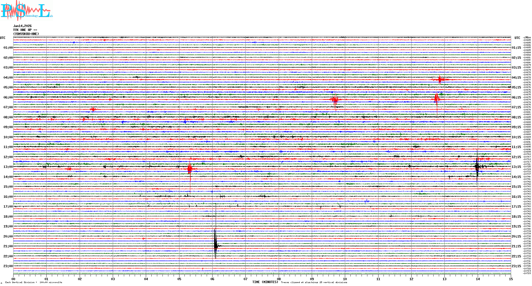Click the Each Vertical Division scale note
532x286 pixels.
pyautogui.click(x=34, y=282)
